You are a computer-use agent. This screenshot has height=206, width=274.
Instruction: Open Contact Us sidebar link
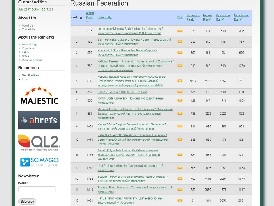pos(28,30)
